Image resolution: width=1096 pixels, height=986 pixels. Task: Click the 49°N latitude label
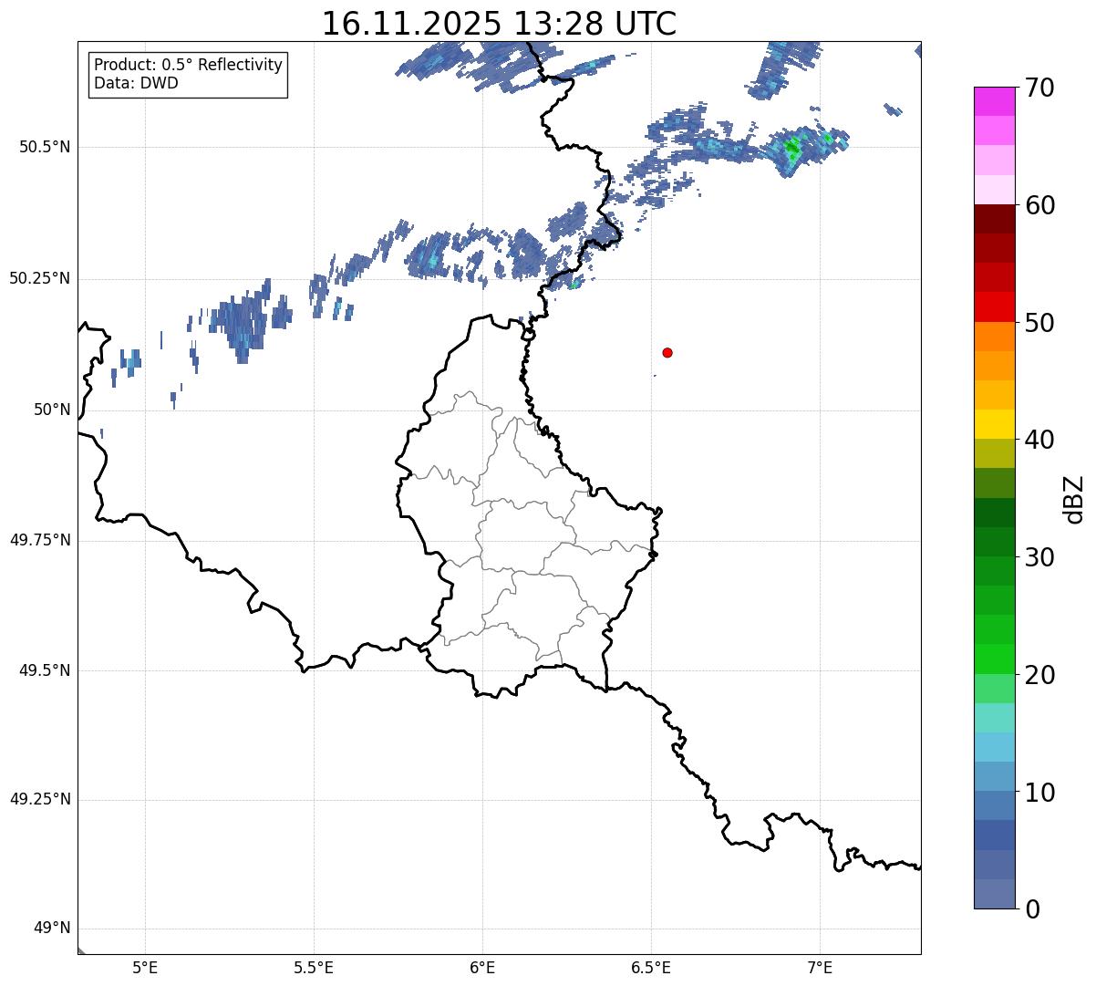(52, 929)
